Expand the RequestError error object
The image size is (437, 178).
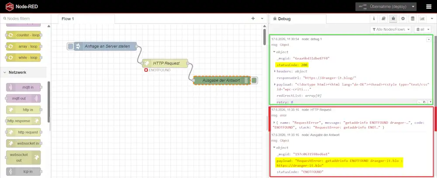(x=275, y=122)
